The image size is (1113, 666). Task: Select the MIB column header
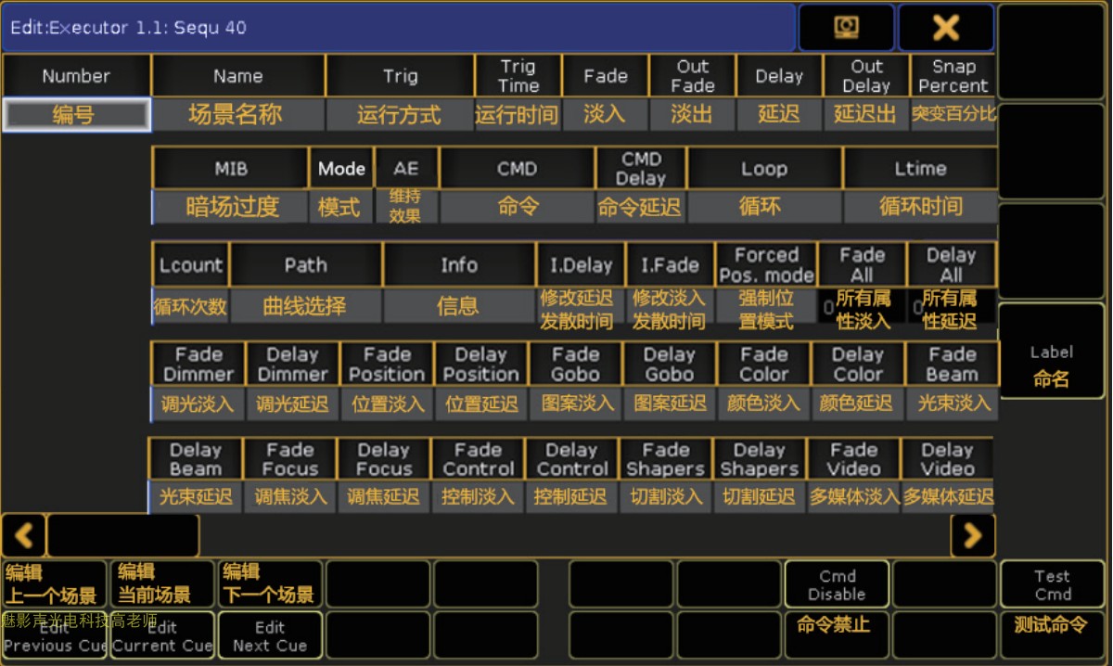230,169
